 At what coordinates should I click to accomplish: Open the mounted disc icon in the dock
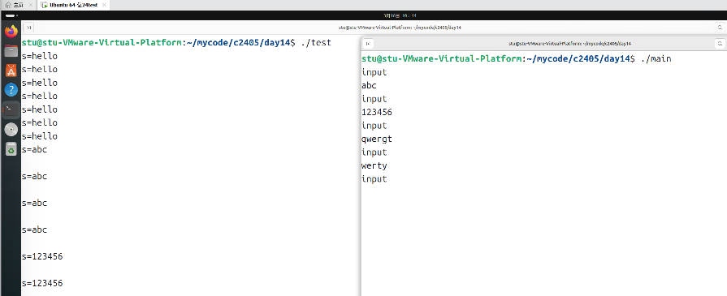[11, 129]
